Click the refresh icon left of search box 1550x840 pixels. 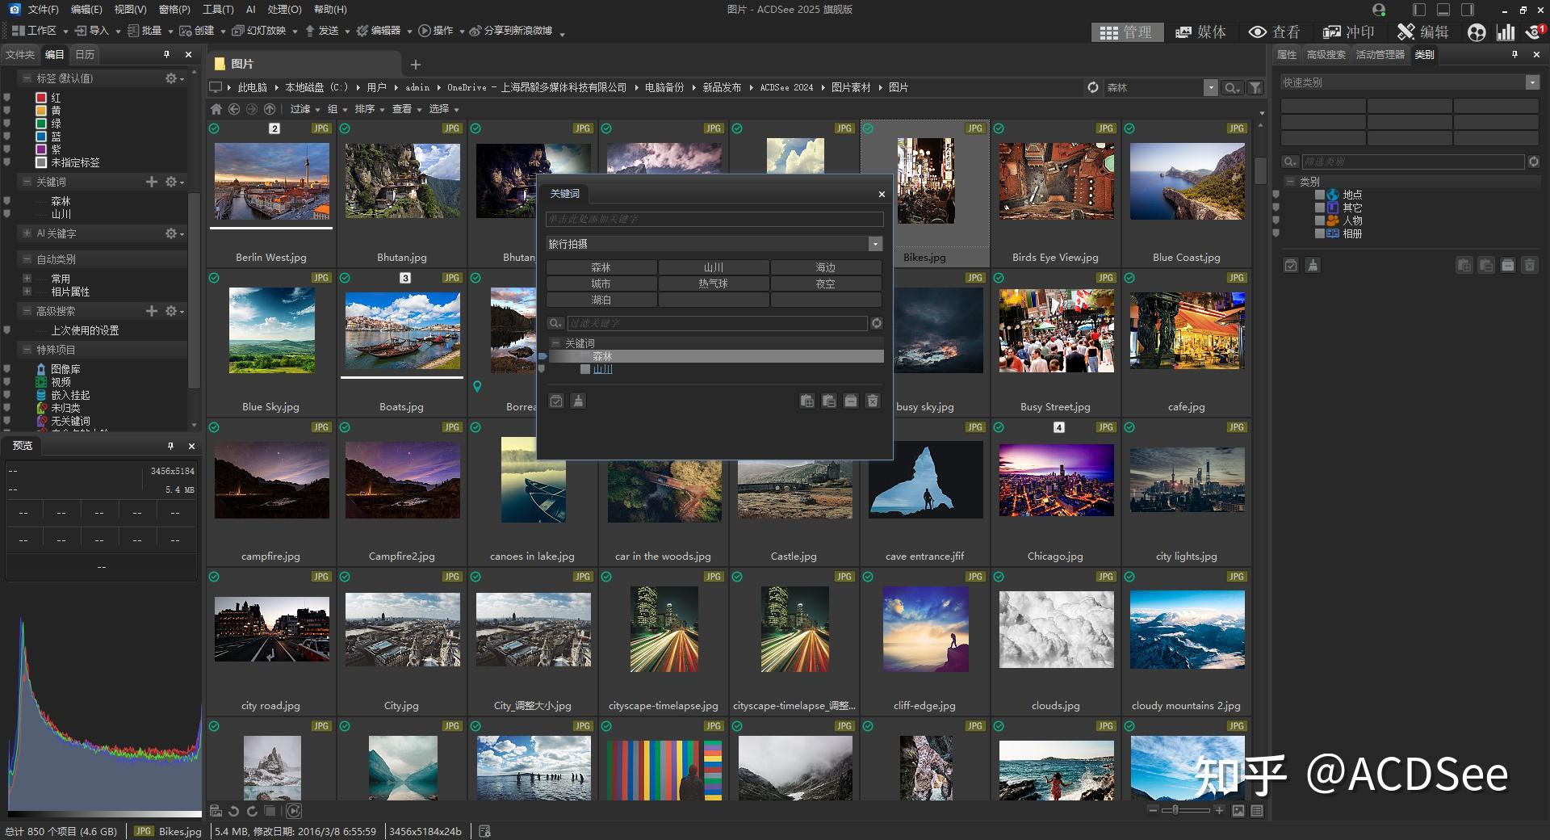point(1093,87)
